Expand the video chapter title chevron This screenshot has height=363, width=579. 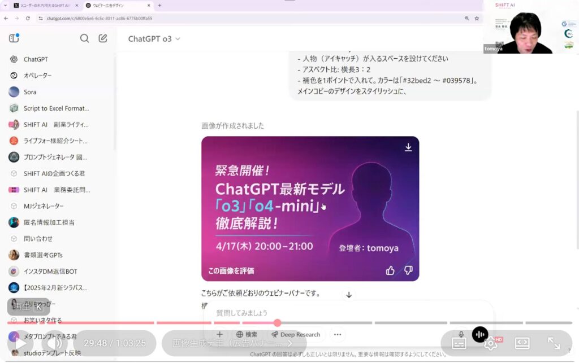point(289,343)
